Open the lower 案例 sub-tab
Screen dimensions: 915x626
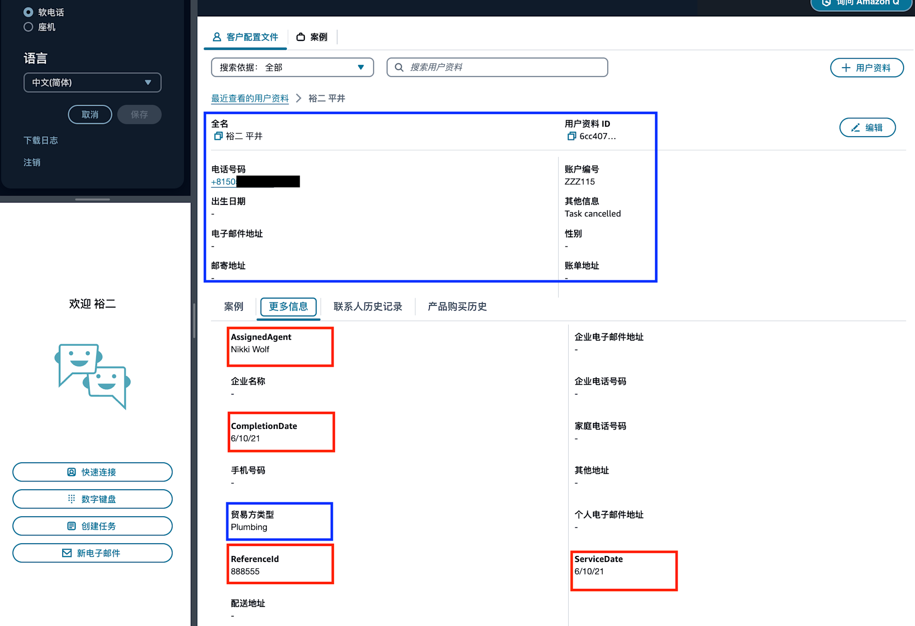233,306
